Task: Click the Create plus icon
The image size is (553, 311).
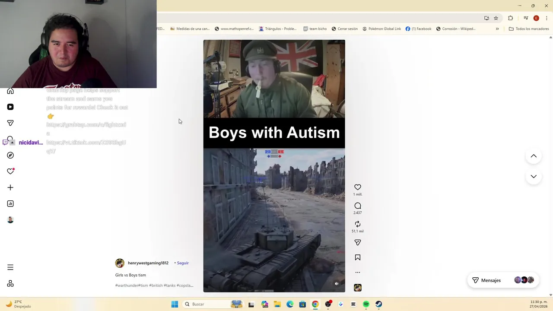Action: pos(10,187)
